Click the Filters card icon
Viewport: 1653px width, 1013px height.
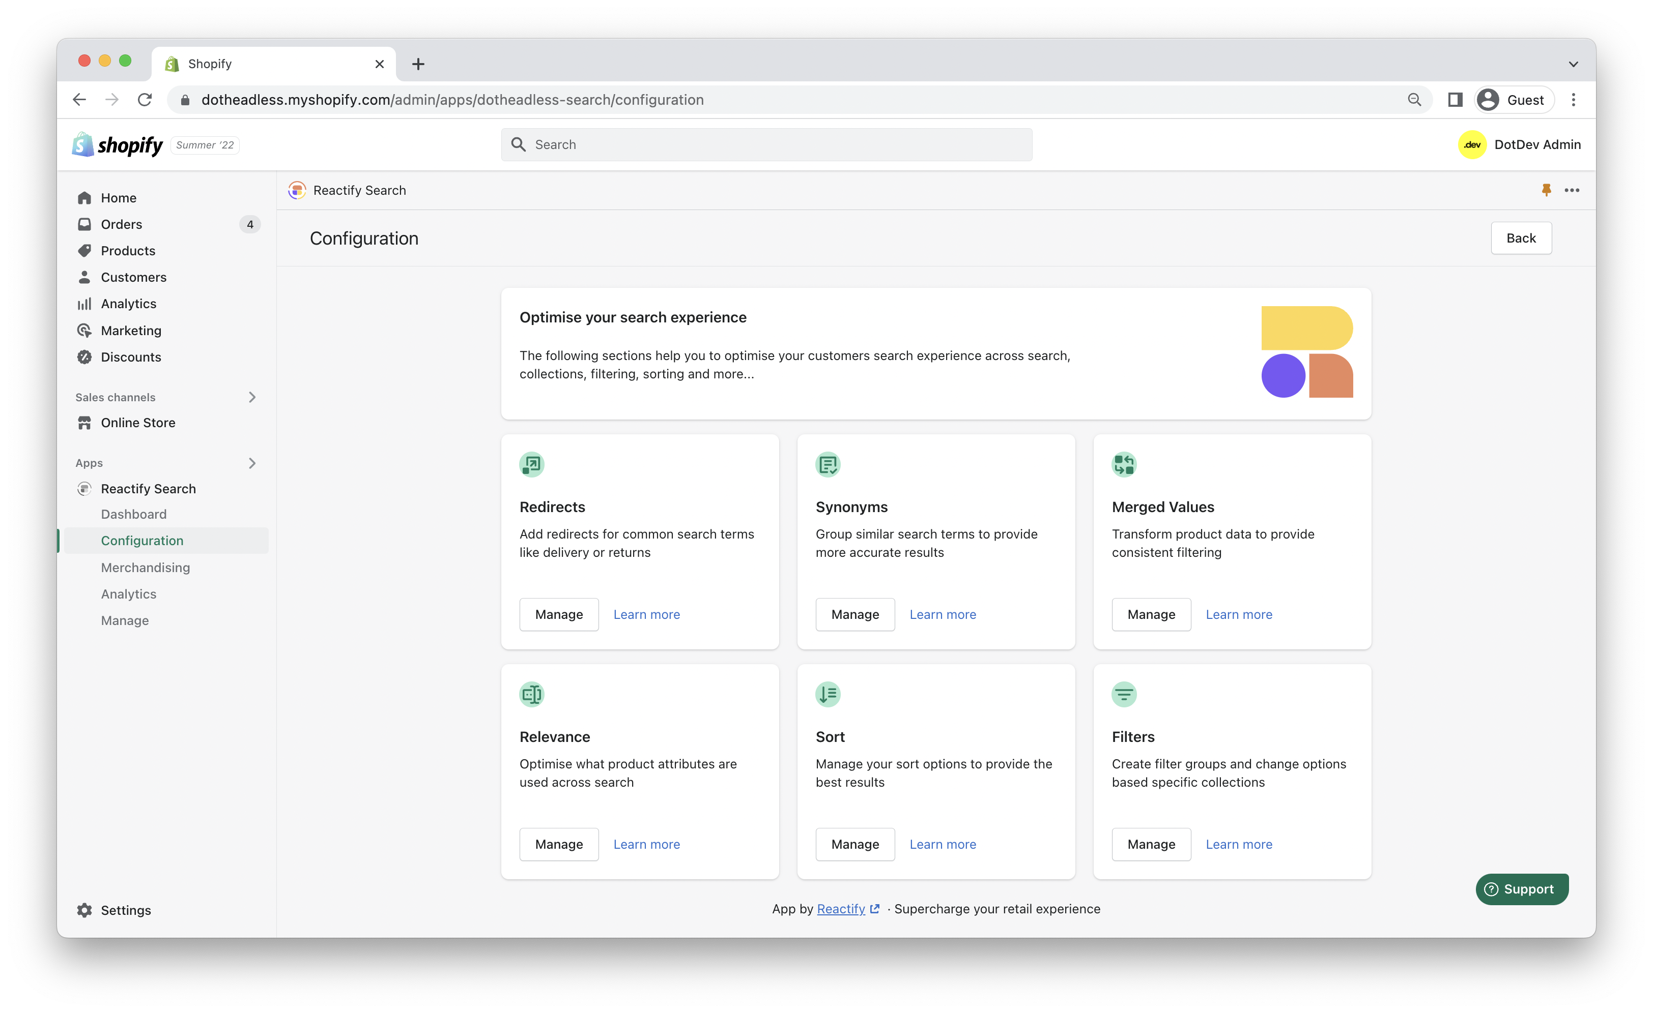(x=1124, y=694)
